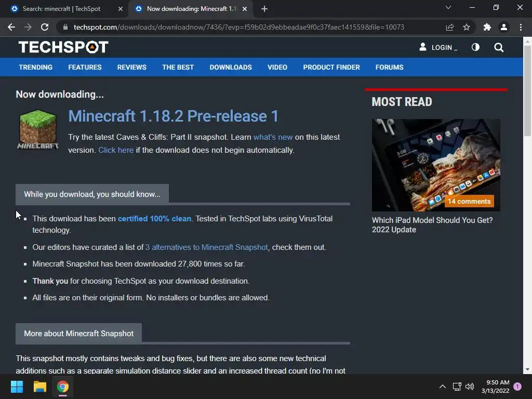Open '14 comments' badge

click(x=469, y=201)
